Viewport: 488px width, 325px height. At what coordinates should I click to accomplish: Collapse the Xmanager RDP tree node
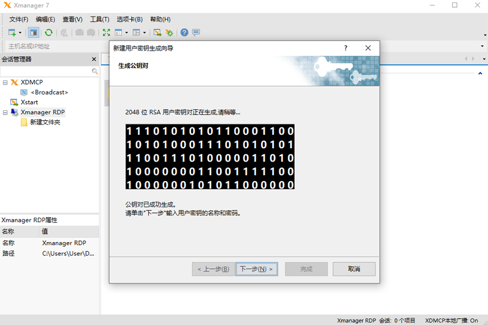tap(5, 112)
